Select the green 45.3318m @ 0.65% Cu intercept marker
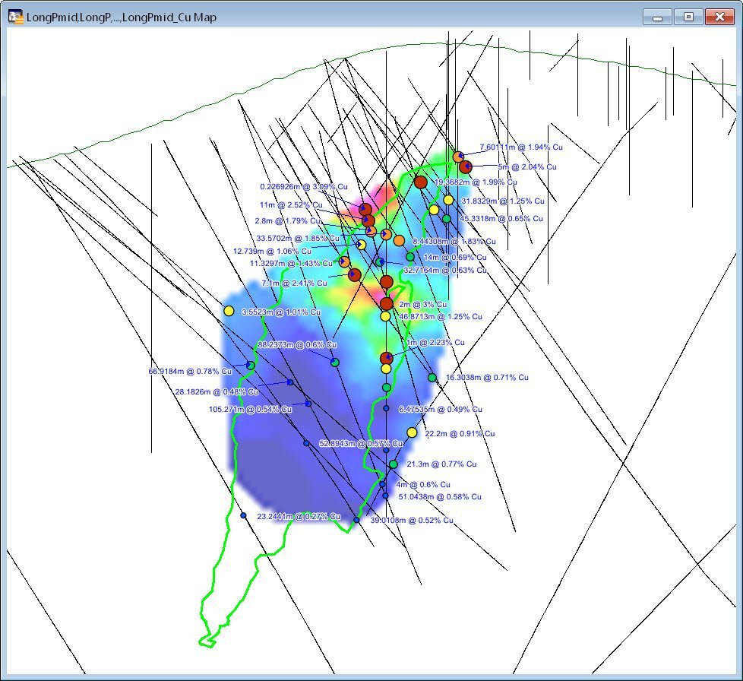Viewport: 743px width, 681px height. [447, 218]
